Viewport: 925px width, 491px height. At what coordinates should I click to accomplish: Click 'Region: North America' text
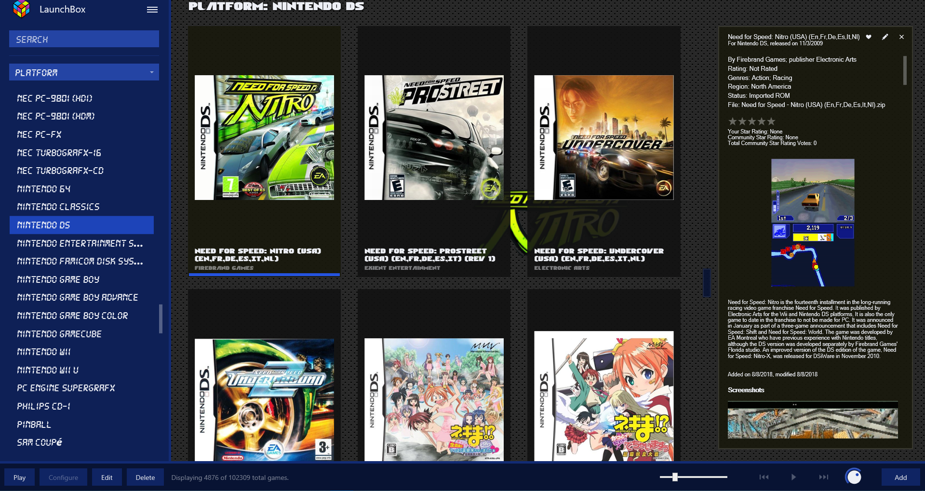[759, 87]
